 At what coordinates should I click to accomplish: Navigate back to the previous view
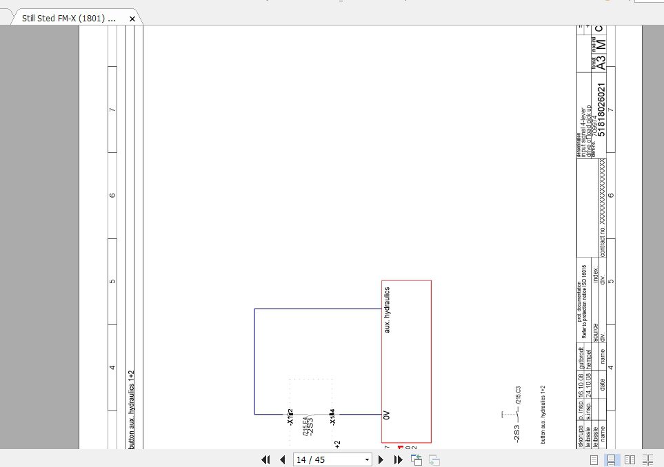[x=417, y=459]
